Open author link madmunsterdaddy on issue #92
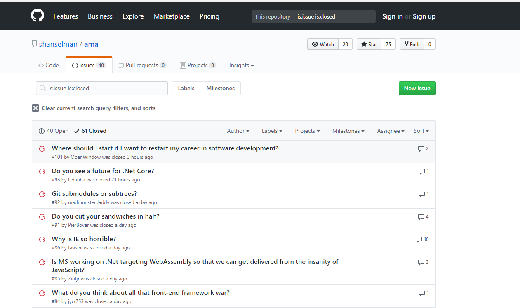Viewport: 520px width, 308px height. 89,202
